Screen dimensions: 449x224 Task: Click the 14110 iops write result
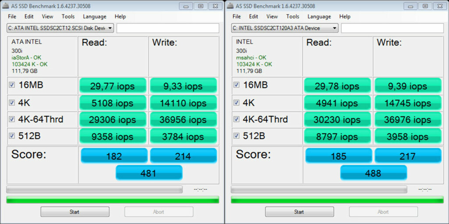point(183,103)
